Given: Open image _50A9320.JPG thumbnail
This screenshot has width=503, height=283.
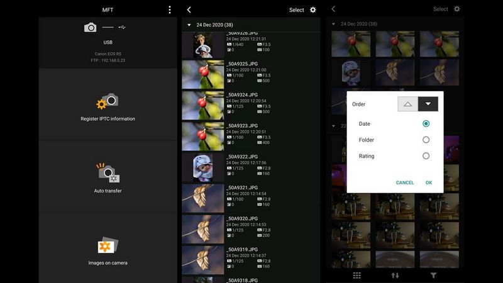Looking at the screenshot, I should click(x=202, y=229).
